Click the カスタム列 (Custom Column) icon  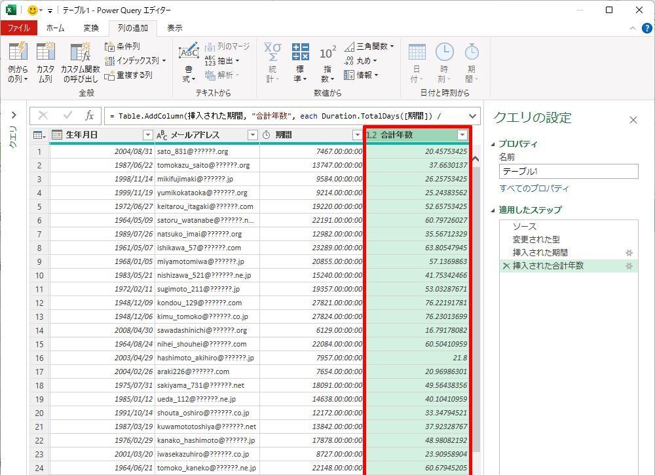[45, 52]
